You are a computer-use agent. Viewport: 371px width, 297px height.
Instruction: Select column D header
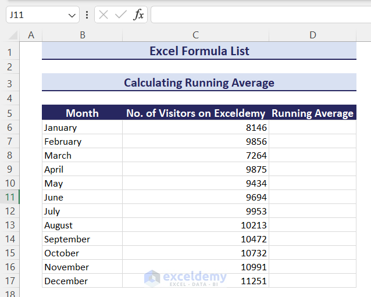(313, 35)
